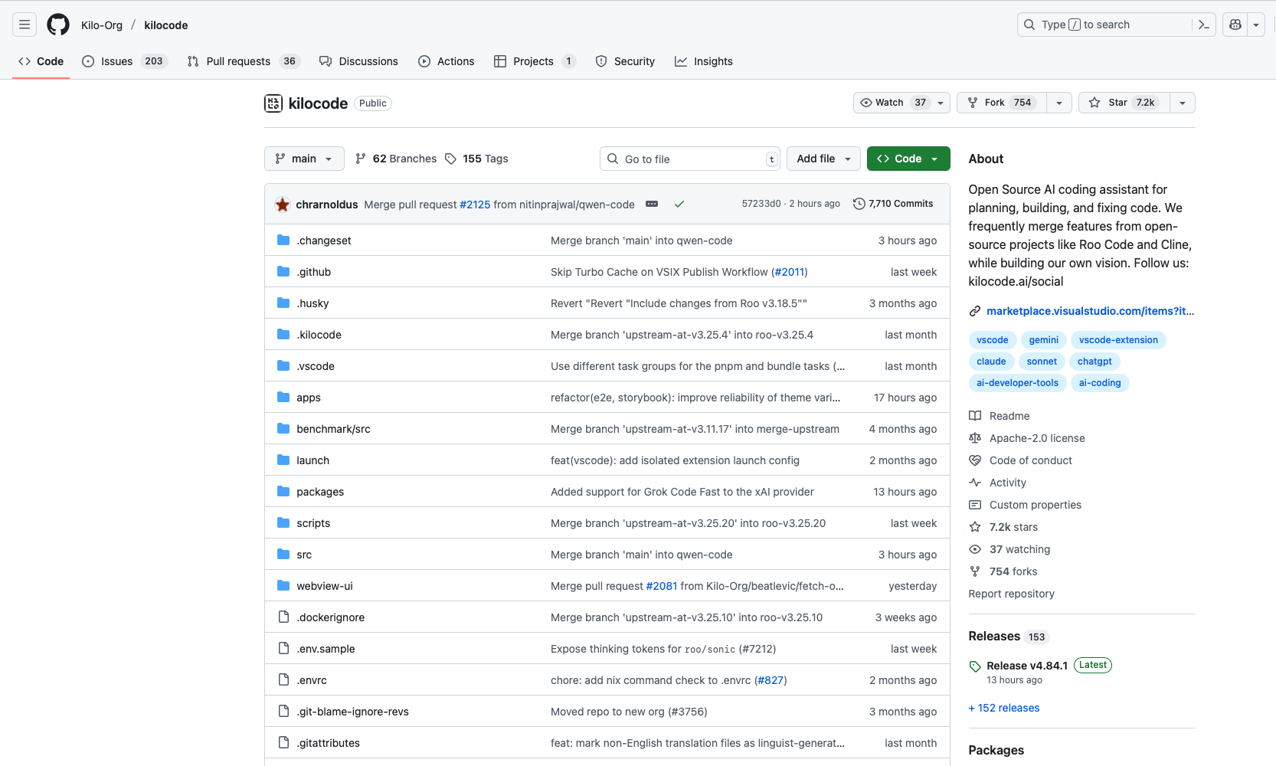Open the .gitattributes file
Screen dimensions: 1276x766
point(329,743)
